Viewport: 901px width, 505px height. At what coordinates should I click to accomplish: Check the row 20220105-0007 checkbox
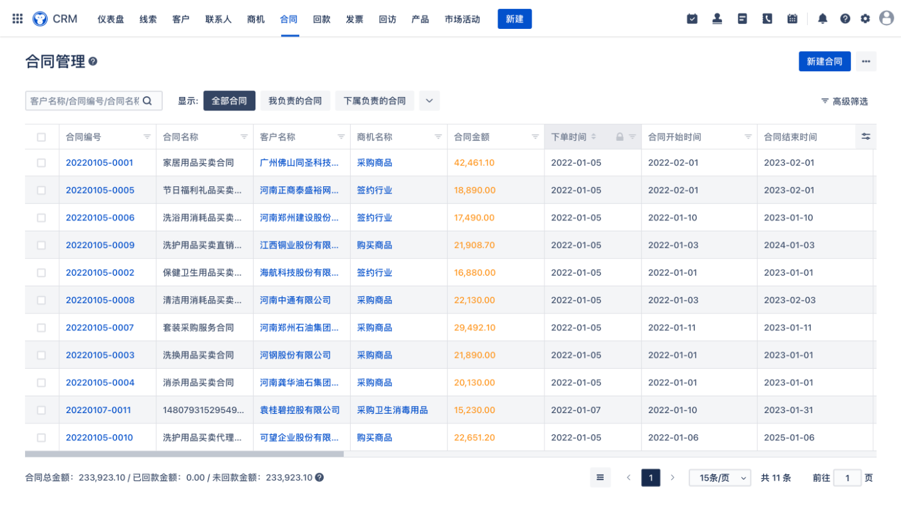point(41,328)
